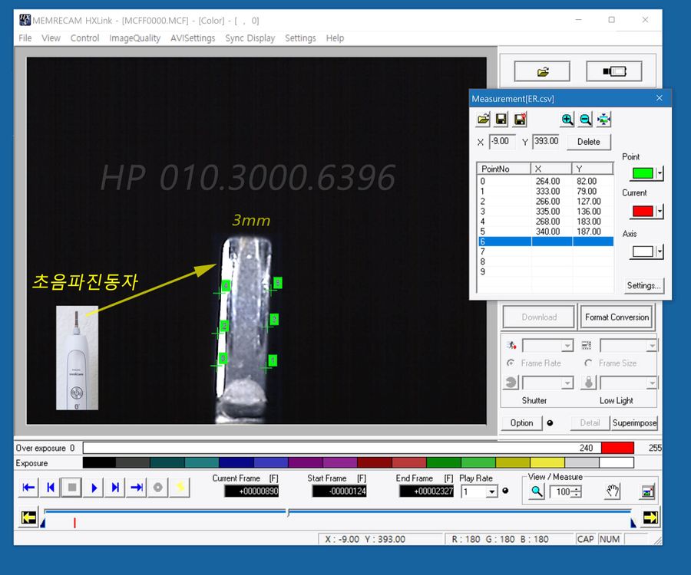The height and width of the screenshot is (575, 691).
Task: Open the Axis color dropdown
Action: coord(658,251)
